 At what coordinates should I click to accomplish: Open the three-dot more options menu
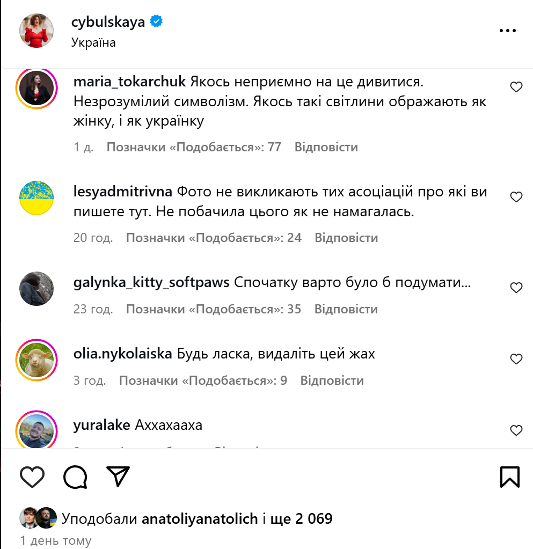(x=507, y=31)
